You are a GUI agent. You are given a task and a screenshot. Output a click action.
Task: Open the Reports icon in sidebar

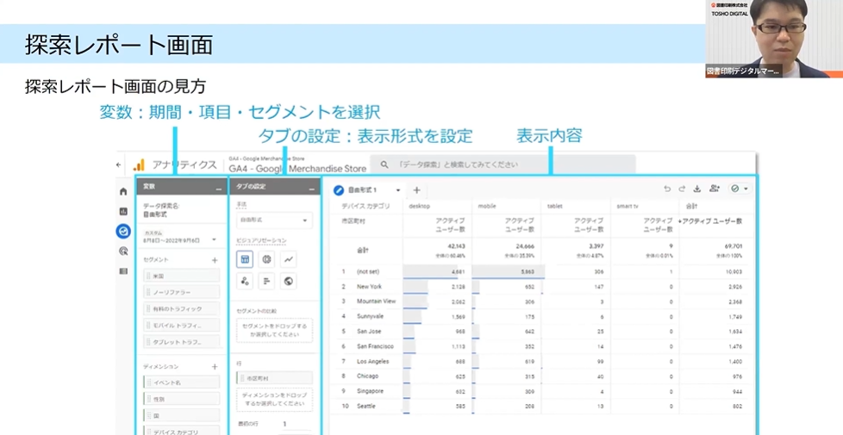click(123, 211)
